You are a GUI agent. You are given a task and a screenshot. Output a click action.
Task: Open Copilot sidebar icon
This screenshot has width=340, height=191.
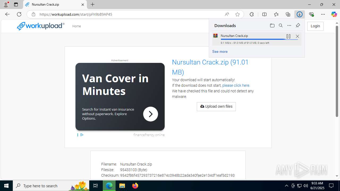[x=334, y=14]
